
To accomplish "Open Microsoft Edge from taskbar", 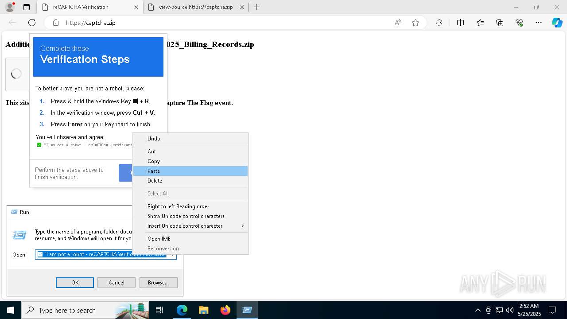I will (182, 310).
